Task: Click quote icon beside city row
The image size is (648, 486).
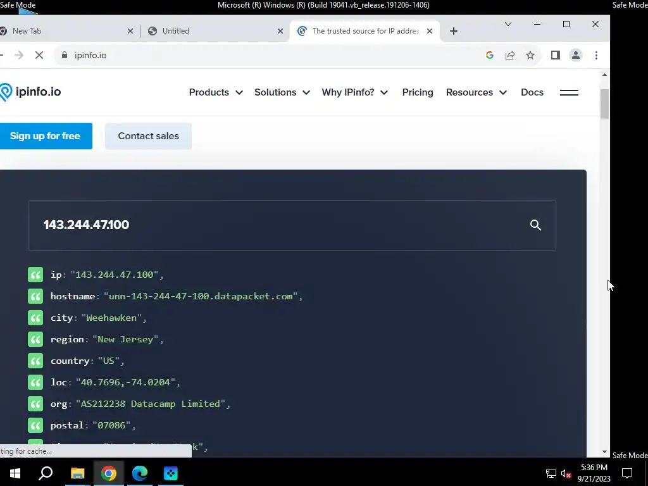Action: (35, 318)
